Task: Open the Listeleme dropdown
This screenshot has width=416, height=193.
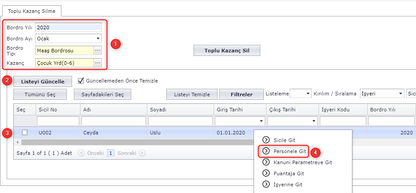Action: click(307, 94)
